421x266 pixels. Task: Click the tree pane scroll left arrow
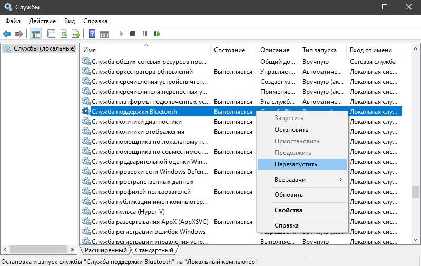point(5,249)
